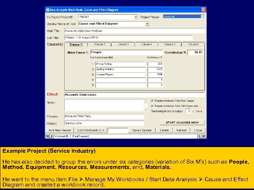The height and width of the screenshot is (190, 254).
Task: Go to previous workbook record
Action: pyautogui.click(x=52, y=136)
